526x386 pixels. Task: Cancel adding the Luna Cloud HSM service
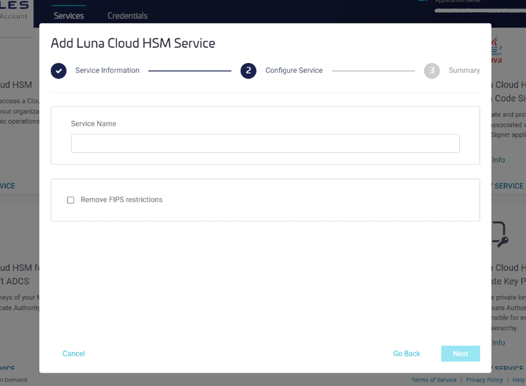[x=74, y=354]
